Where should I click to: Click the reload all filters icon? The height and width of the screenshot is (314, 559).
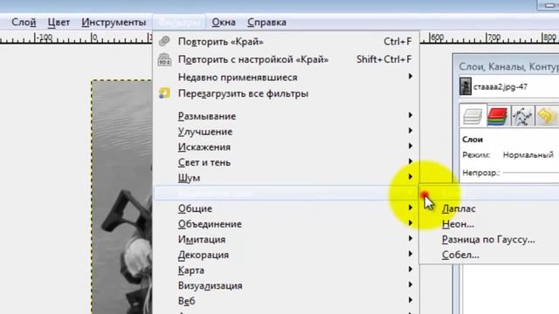pos(164,93)
